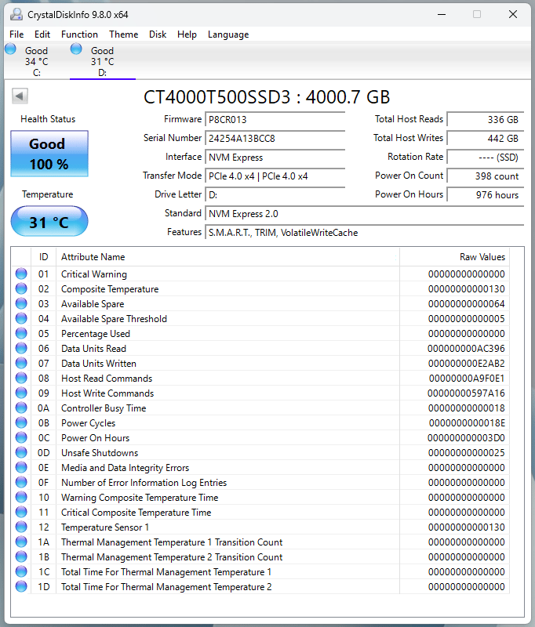Click status icon of Host Read Commands row

point(21,378)
